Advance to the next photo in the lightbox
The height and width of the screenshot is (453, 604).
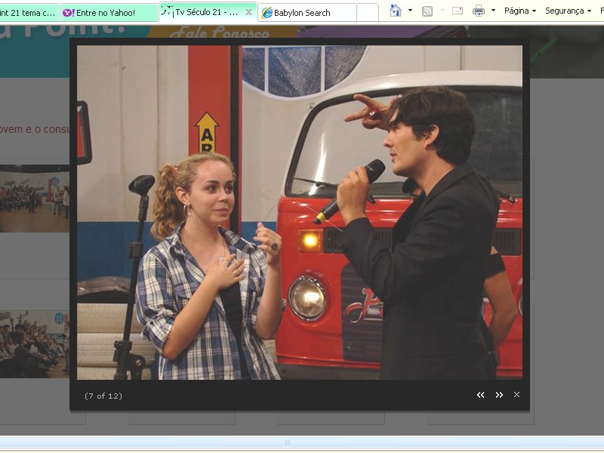tap(499, 395)
